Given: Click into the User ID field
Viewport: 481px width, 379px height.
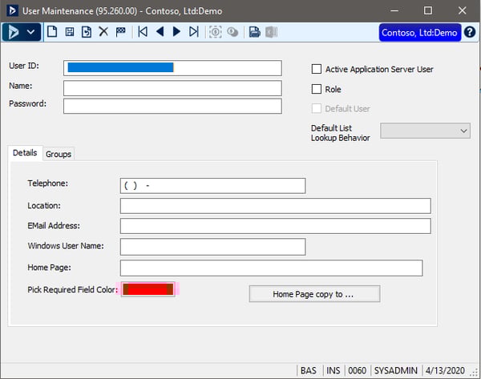Looking at the screenshot, I should coord(172,68).
